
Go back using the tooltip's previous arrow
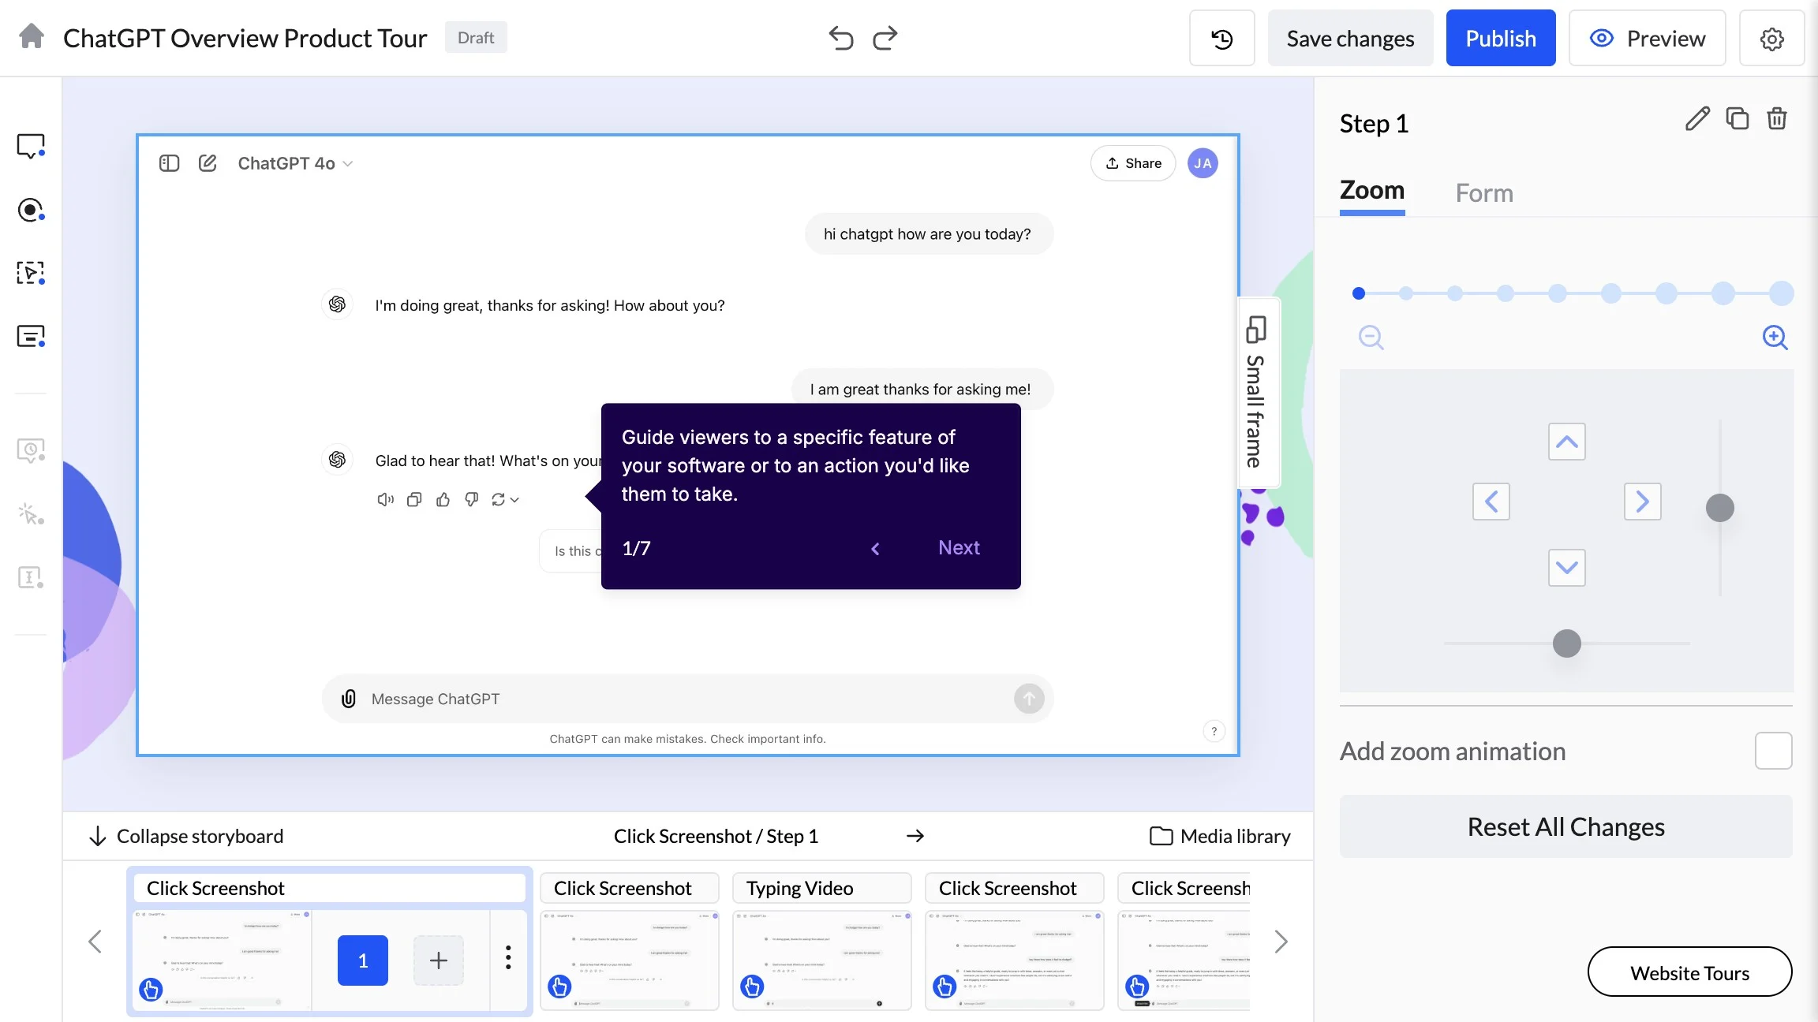coord(875,549)
